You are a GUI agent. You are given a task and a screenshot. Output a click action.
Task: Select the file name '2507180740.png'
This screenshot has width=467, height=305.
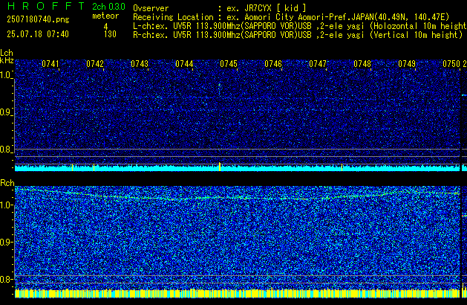[38, 19]
